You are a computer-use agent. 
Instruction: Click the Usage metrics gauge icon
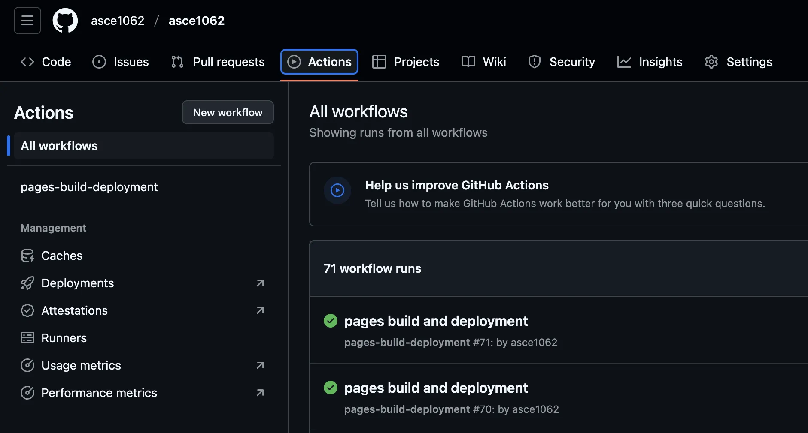pyautogui.click(x=28, y=365)
